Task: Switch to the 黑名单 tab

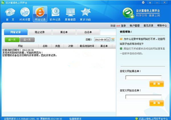Action: (64, 32)
